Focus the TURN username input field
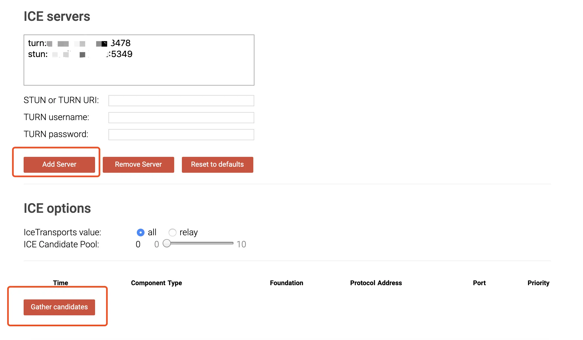Screen dimensions: 583x340 click(181, 118)
